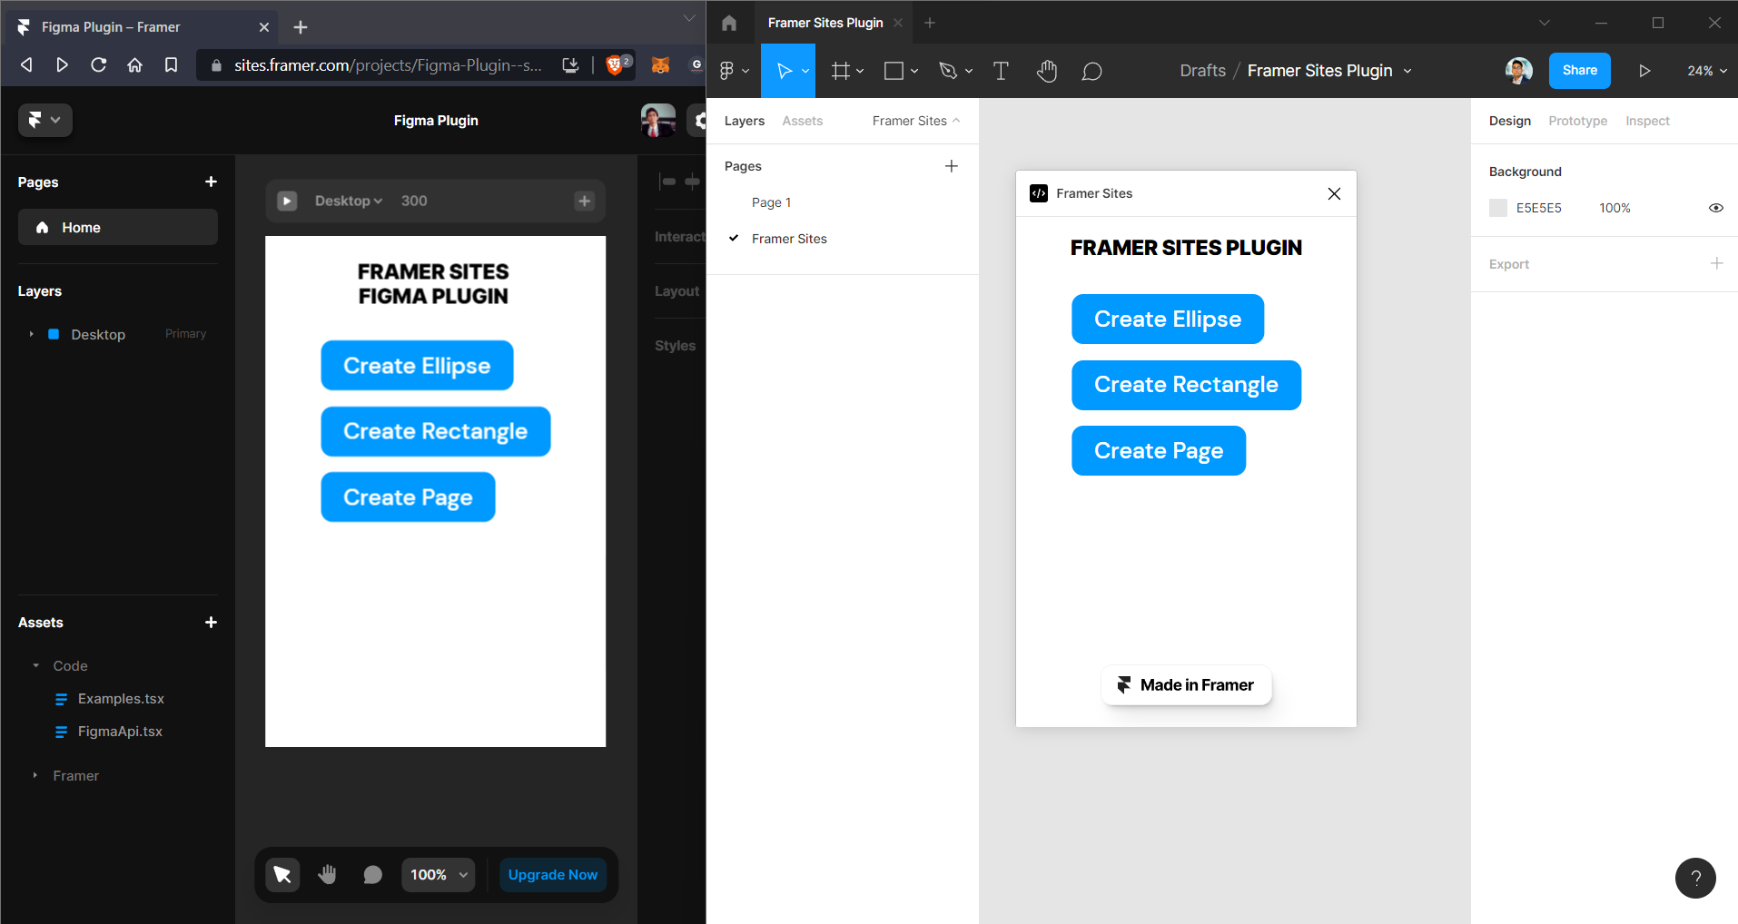Present the Figma prototype

coord(1644,71)
